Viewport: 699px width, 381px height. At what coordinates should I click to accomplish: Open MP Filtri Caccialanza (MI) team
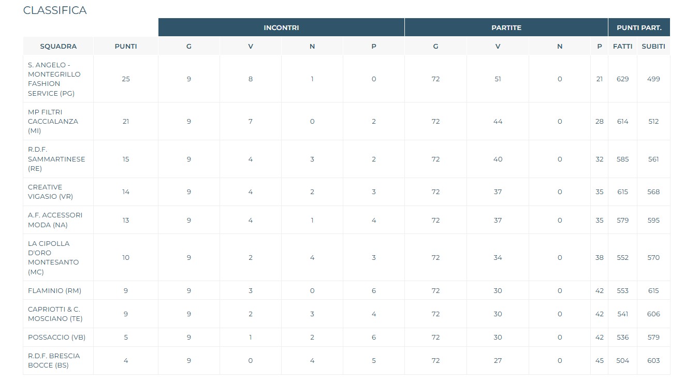pyautogui.click(x=53, y=121)
